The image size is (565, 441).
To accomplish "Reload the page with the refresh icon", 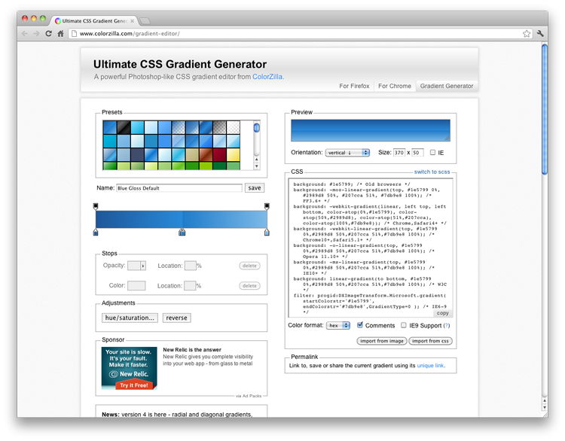I will tap(49, 33).
